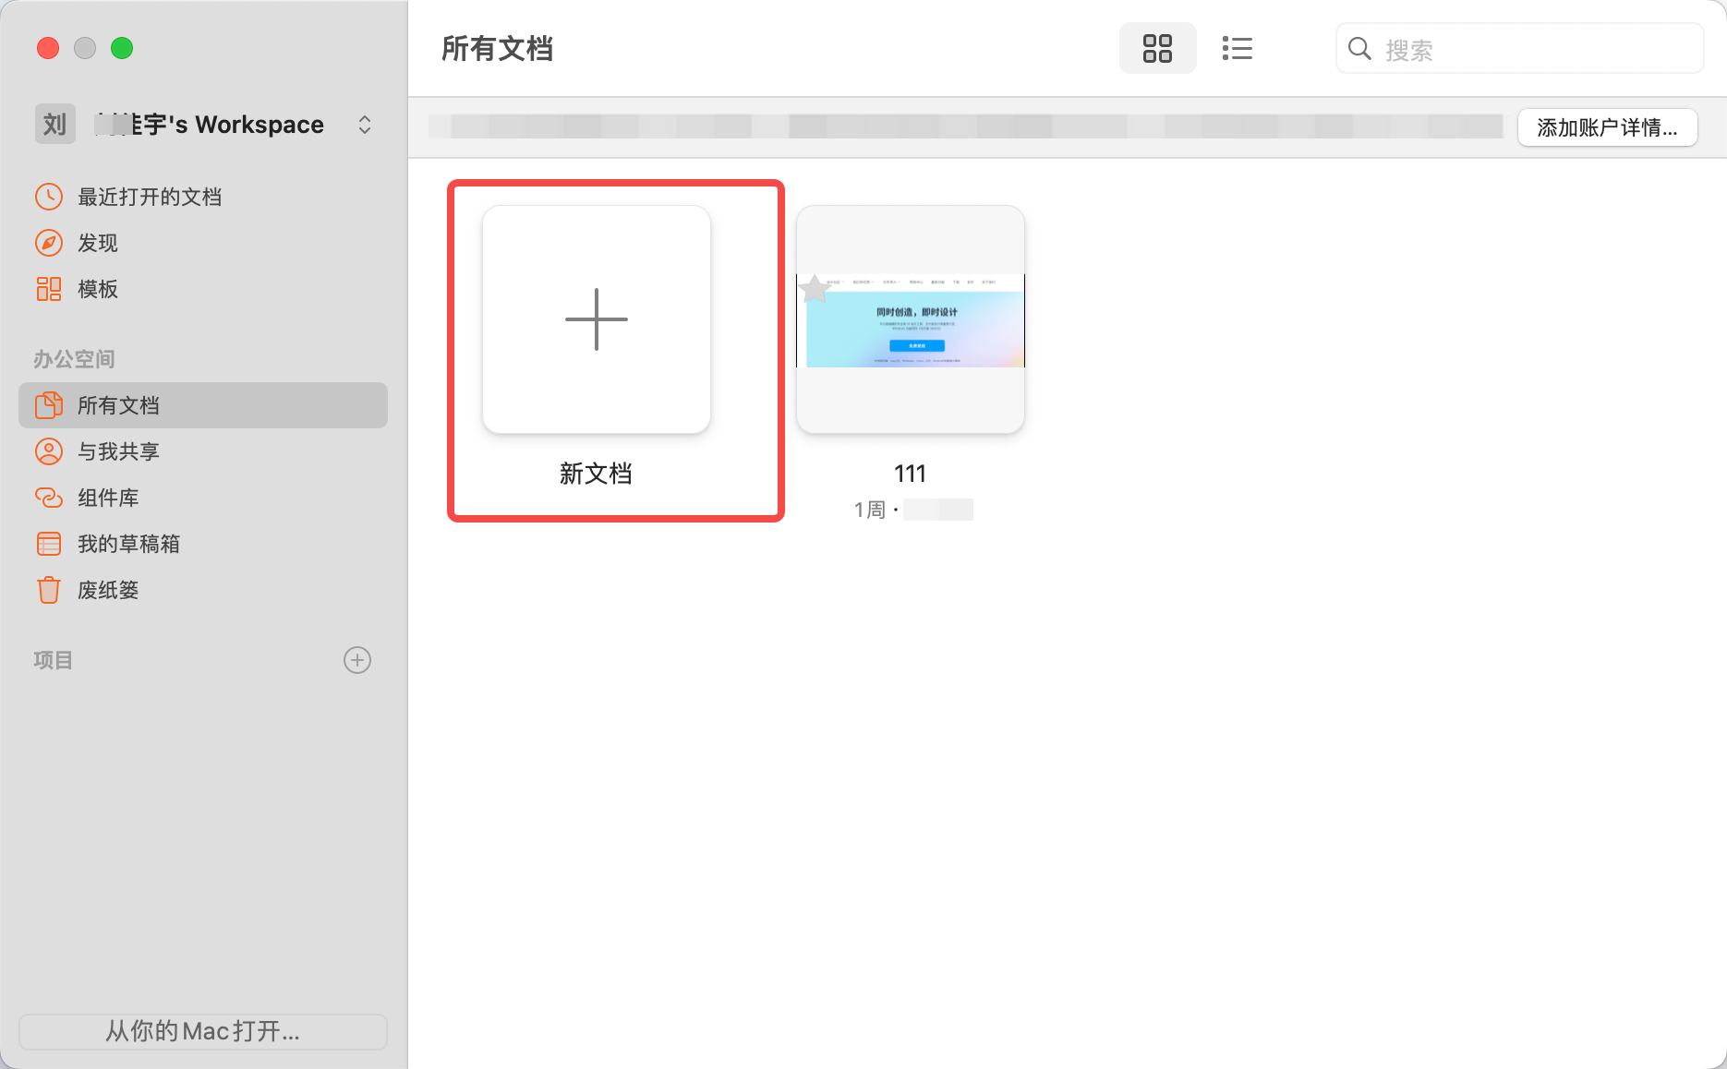The height and width of the screenshot is (1069, 1727).
Task: Click the 添加账户详情 button
Action: [x=1607, y=127]
